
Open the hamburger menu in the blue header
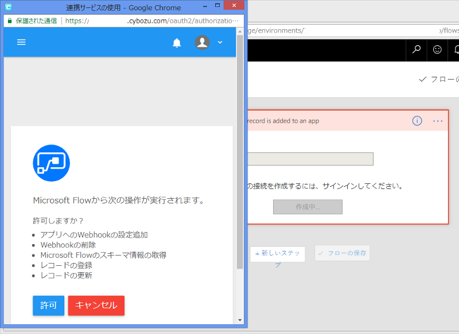(x=21, y=42)
